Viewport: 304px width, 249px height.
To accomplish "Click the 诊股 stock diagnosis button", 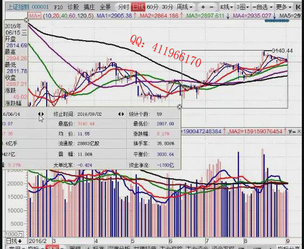I will (73, 8).
